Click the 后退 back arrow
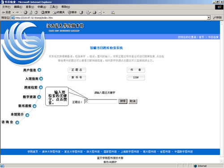The height and width of the screenshot is (168, 224). pos(6,12)
